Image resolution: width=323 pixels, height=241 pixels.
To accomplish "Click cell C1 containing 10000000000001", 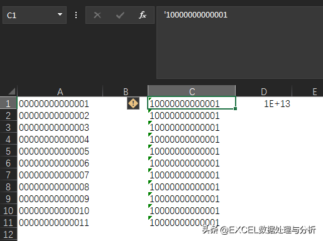I will click(x=192, y=103).
